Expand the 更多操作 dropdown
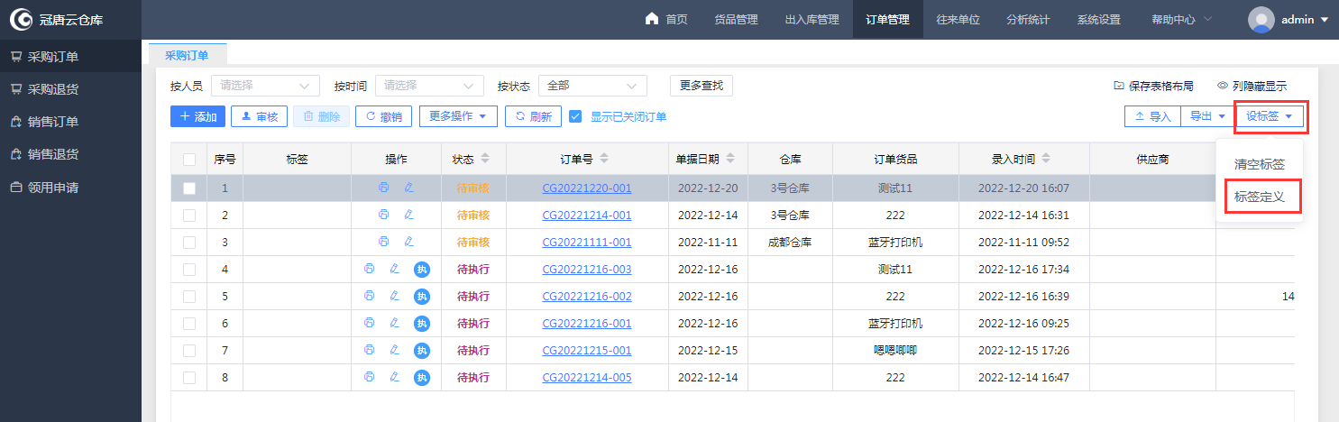1339x422 pixels. tap(458, 116)
